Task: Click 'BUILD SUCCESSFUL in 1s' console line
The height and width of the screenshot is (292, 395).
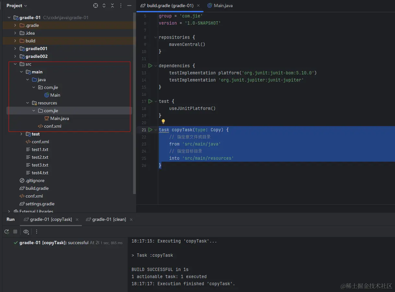Action: [x=160, y=269]
